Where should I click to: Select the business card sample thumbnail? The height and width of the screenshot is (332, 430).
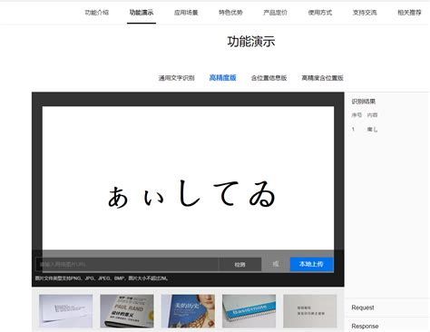65,311
